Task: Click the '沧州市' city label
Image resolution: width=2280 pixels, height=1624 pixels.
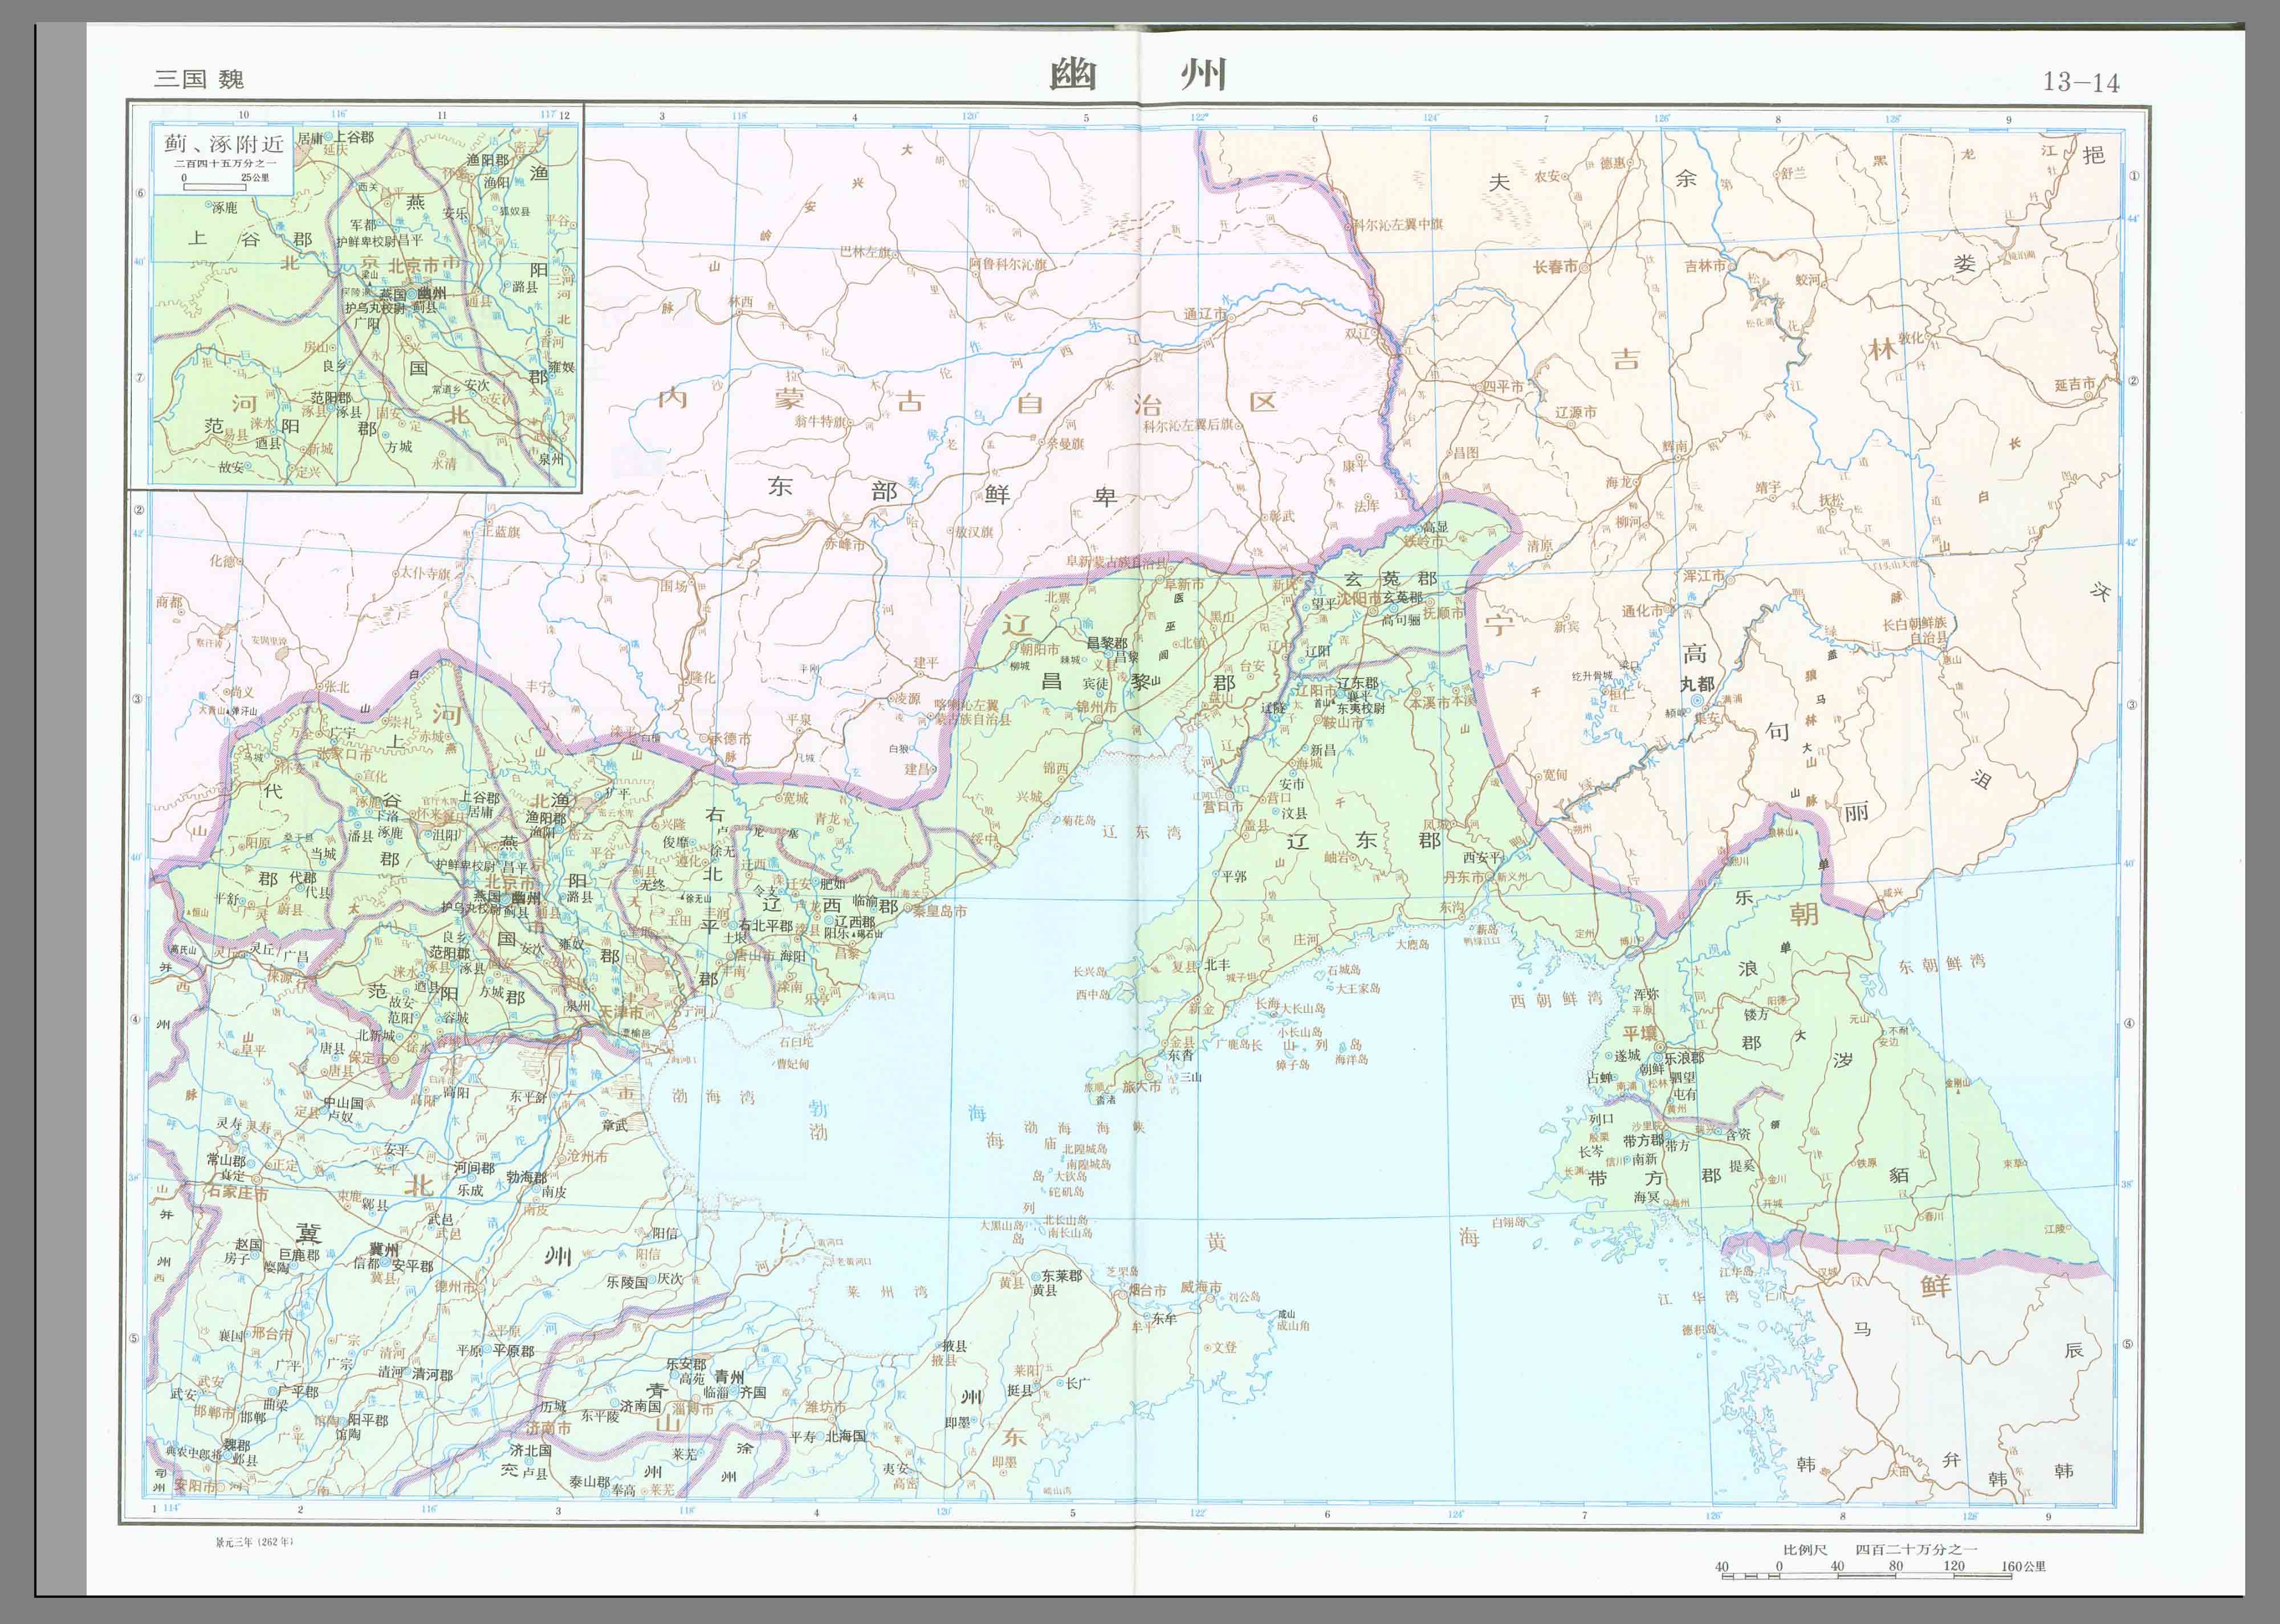Action: (587, 1156)
